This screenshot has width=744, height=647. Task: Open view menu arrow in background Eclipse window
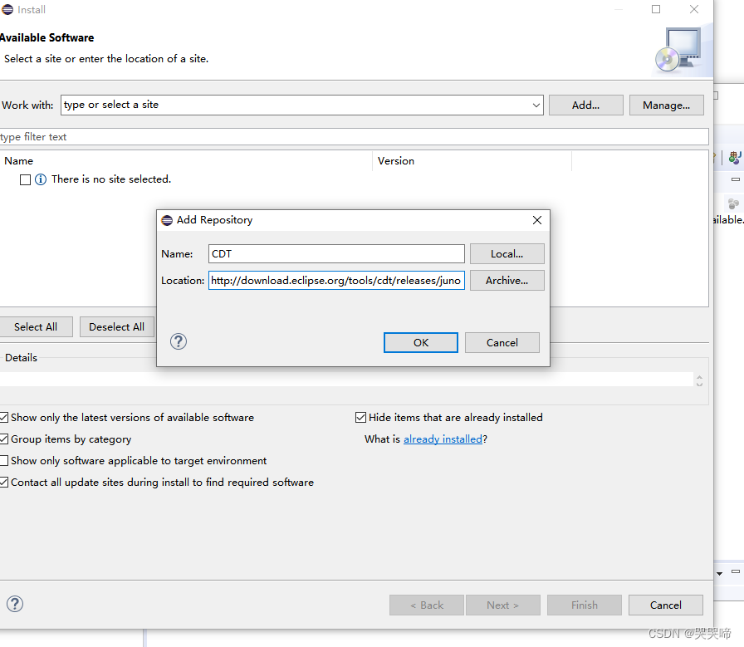pyautogui.click(x=719, y=573)
